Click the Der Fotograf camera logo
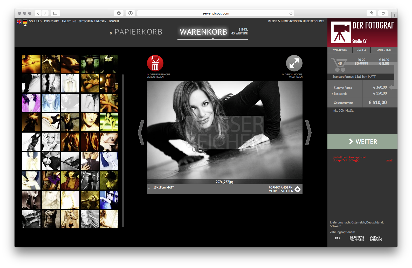412x268 pixels. click(x=341, y=32)
